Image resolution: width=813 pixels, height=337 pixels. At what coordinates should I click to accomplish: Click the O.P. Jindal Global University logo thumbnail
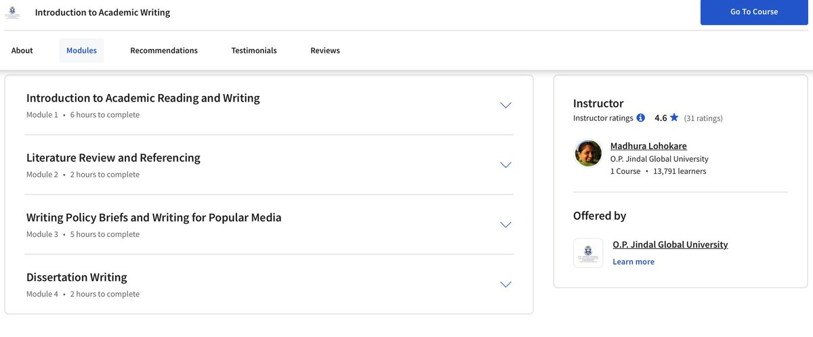click(588, 252)
